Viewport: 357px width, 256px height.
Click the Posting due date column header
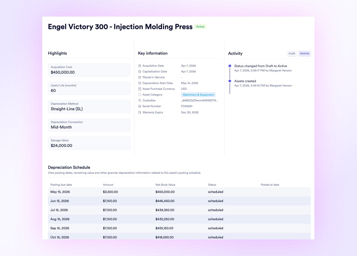coord(61,185)
